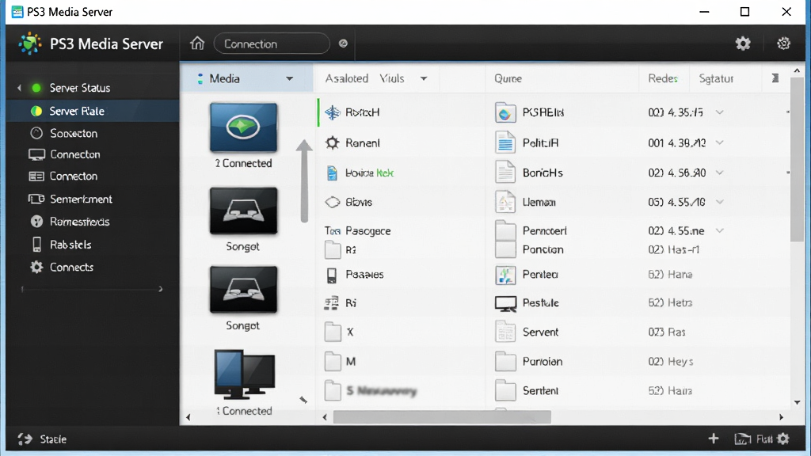The height and width of the screenshot is (456, 811).
Task: Open the Ponciion folder
Action: click(504, 249)
